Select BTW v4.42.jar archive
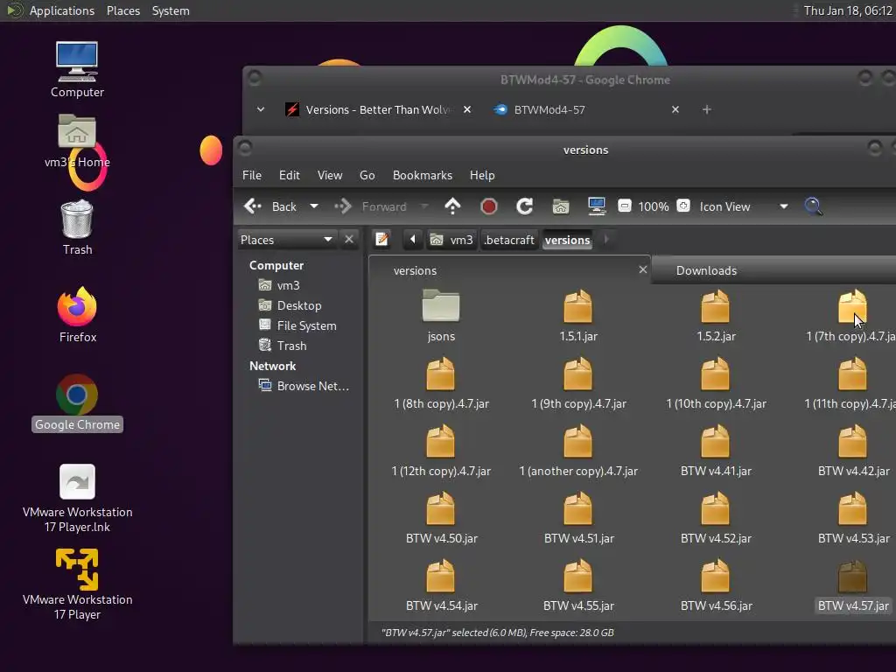The image size is (896, 672). (853, 451)
